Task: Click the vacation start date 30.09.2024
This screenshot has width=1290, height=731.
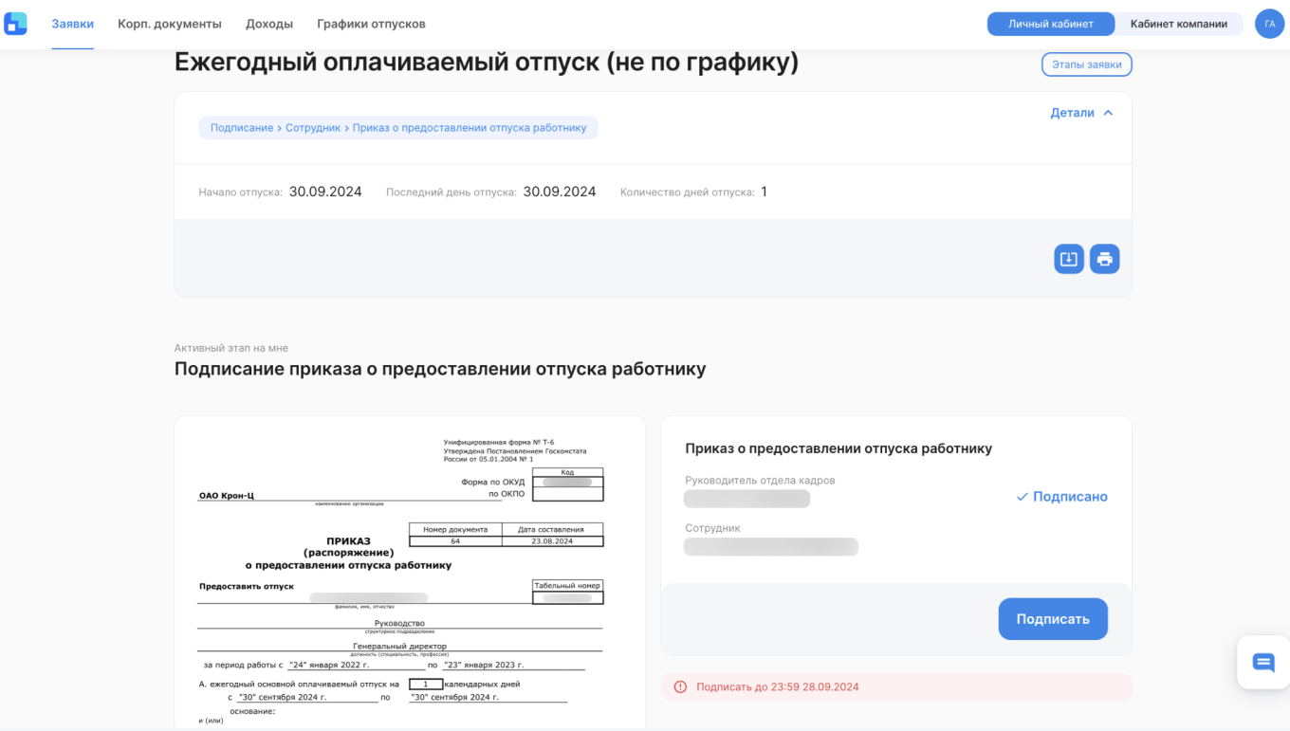Action: point(325,192)
